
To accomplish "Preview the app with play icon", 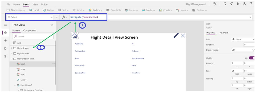I will [x=238, y=4].
